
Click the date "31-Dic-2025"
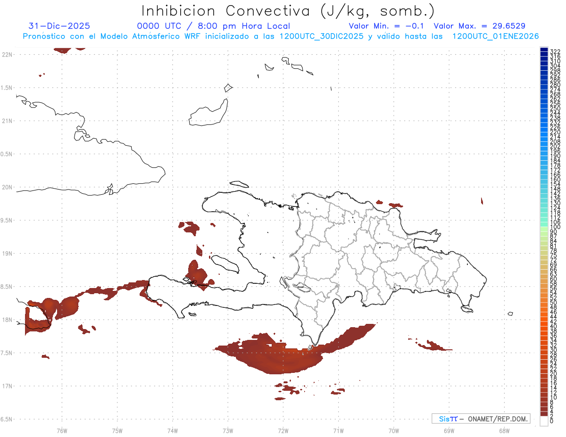pos(59,26)
